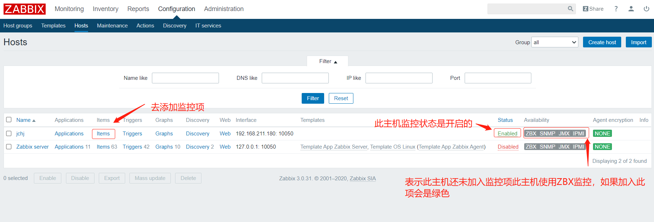The image size is (654, 222).
Task: Click JMX badge for Zabbix server
Action: tap(564, 147)
